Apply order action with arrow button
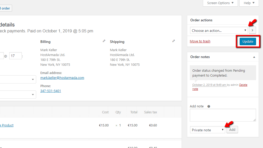Image resolution: width=263 pixels, height=148 pixels. (252, 30)
